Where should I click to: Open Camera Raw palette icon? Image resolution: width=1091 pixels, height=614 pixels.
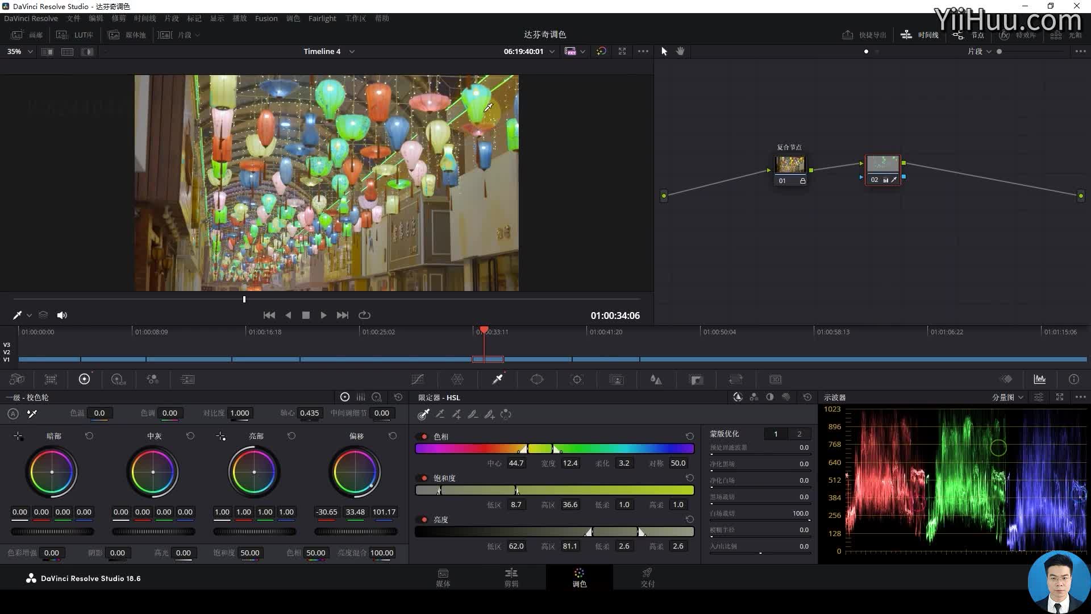coord(17,379)
